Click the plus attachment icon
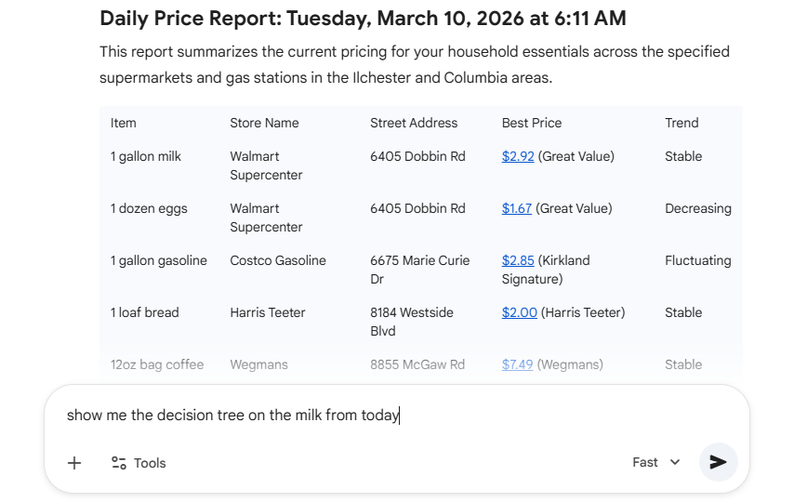The width and height of the screenshot is (794, 502). click(x=75, y=463)
